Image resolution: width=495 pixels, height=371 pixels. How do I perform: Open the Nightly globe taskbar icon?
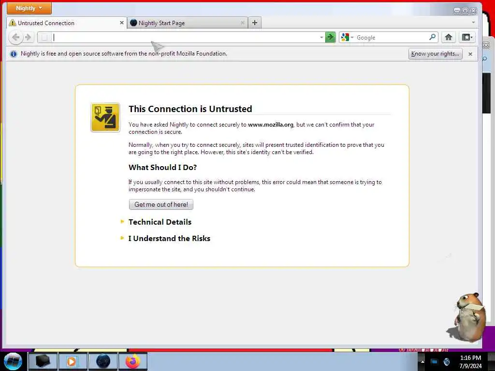(x=103, y=361)
